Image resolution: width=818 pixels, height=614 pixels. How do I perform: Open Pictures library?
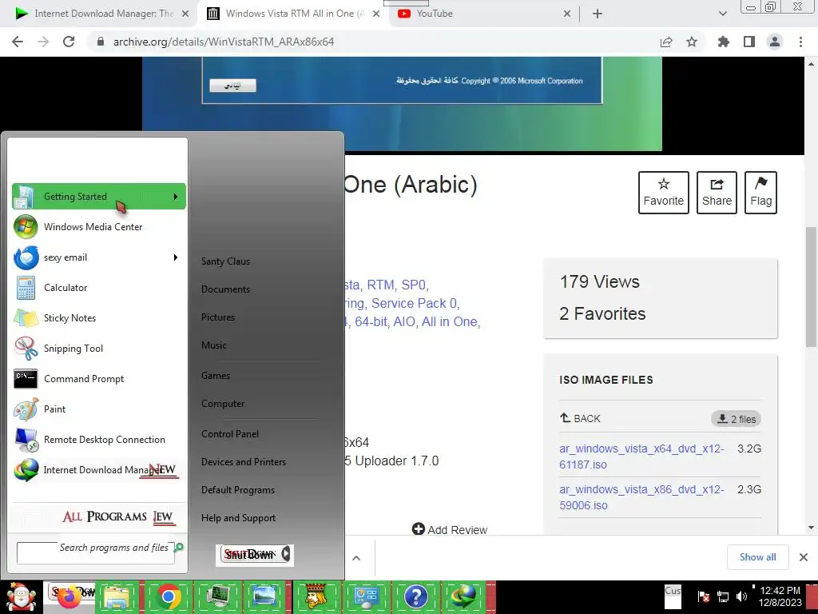218,317
